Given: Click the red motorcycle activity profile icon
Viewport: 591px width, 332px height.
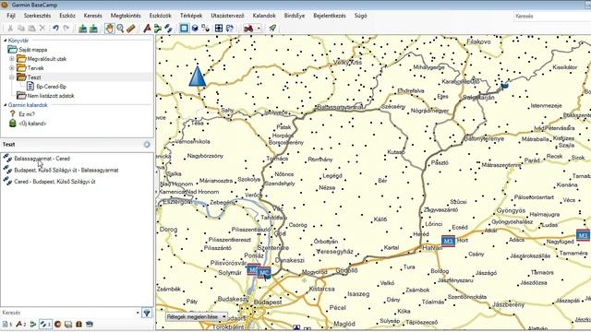Looking at the screenshot, I should click(248, 29).
